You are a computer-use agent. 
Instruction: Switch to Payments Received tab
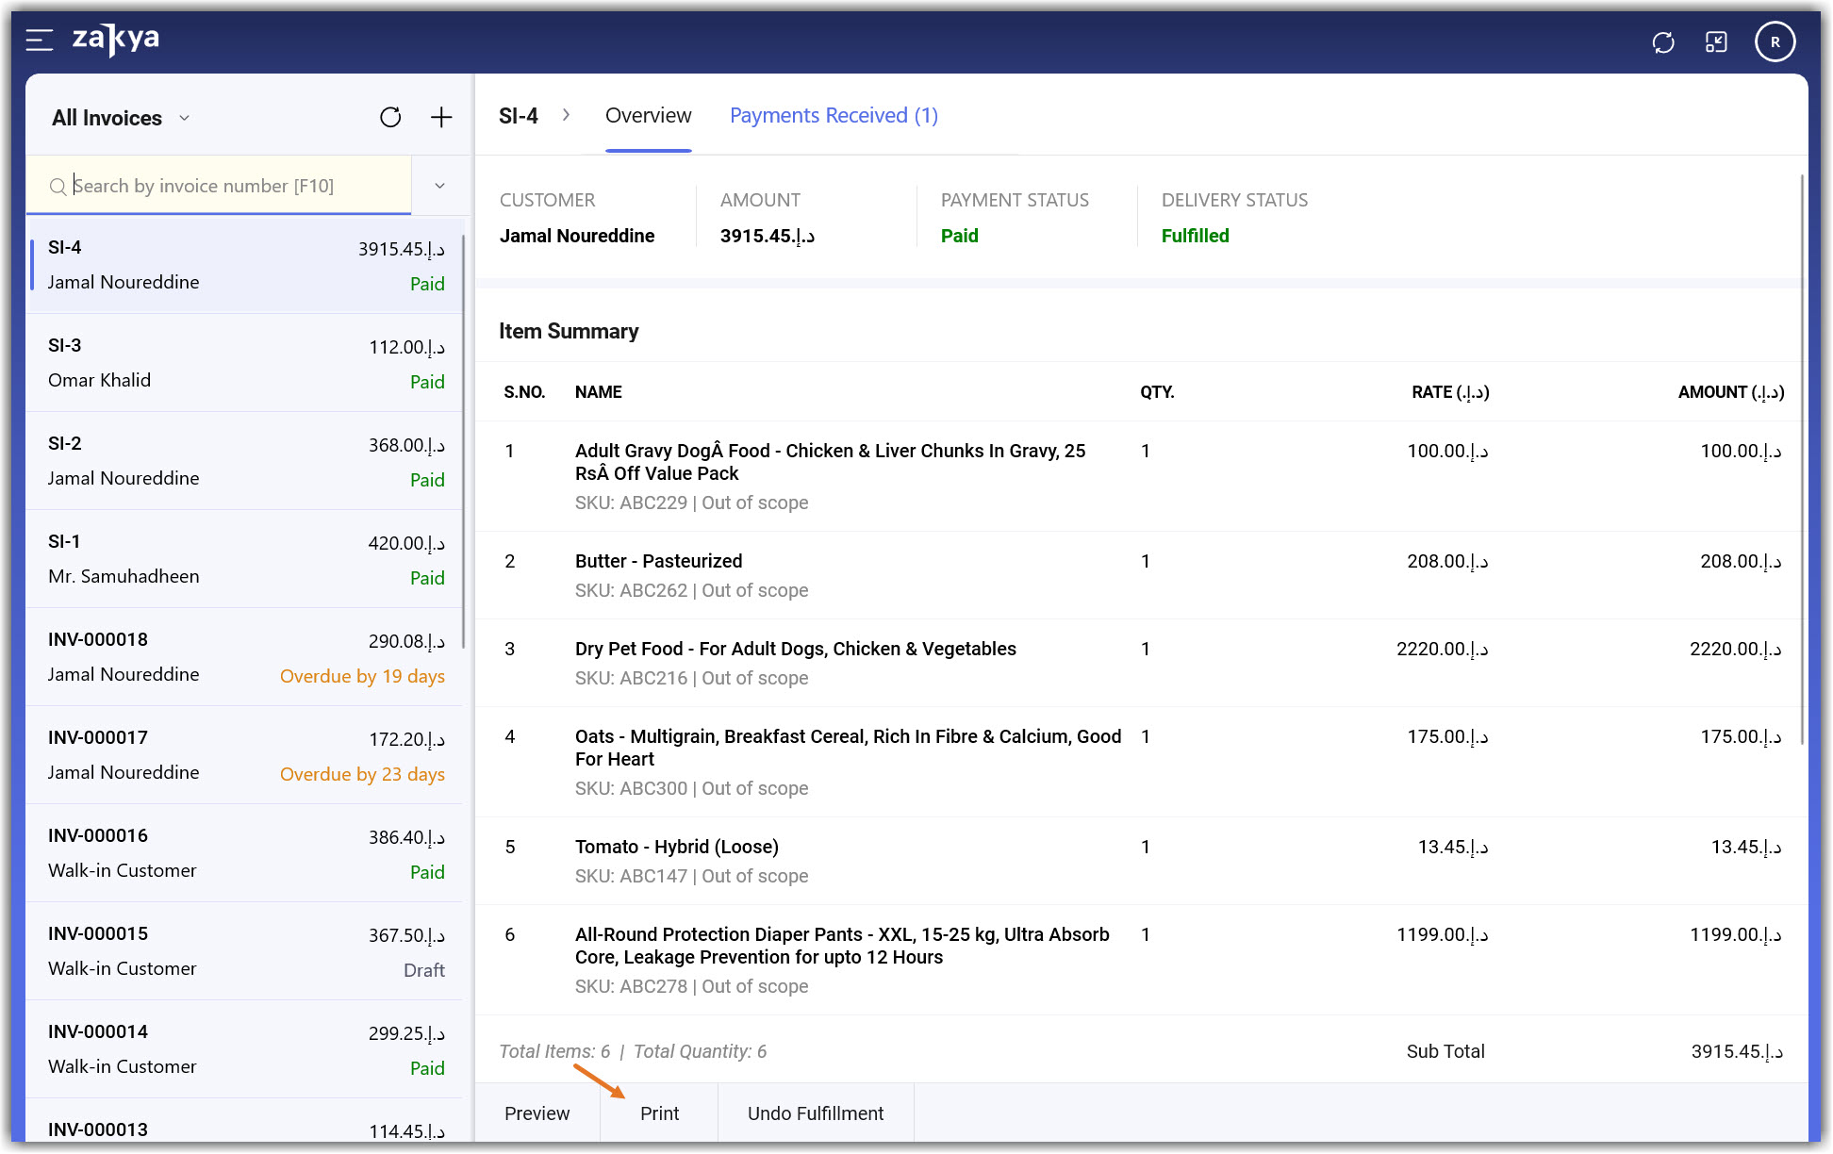[834, 115]
